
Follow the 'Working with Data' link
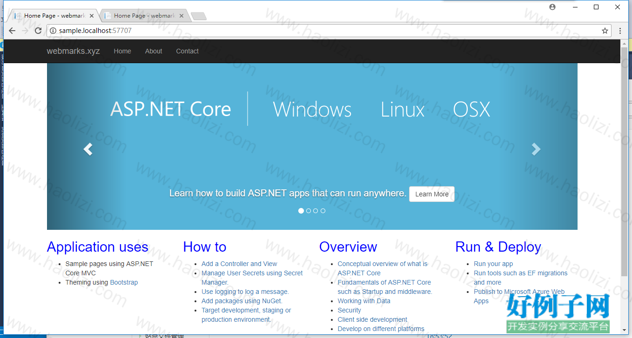pyautogui.click(x=364, y=301)
